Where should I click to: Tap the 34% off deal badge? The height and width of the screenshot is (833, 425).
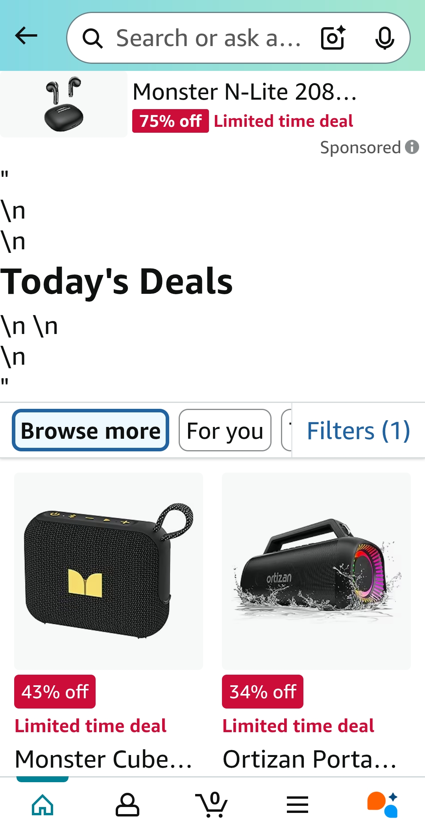point(262,692)
